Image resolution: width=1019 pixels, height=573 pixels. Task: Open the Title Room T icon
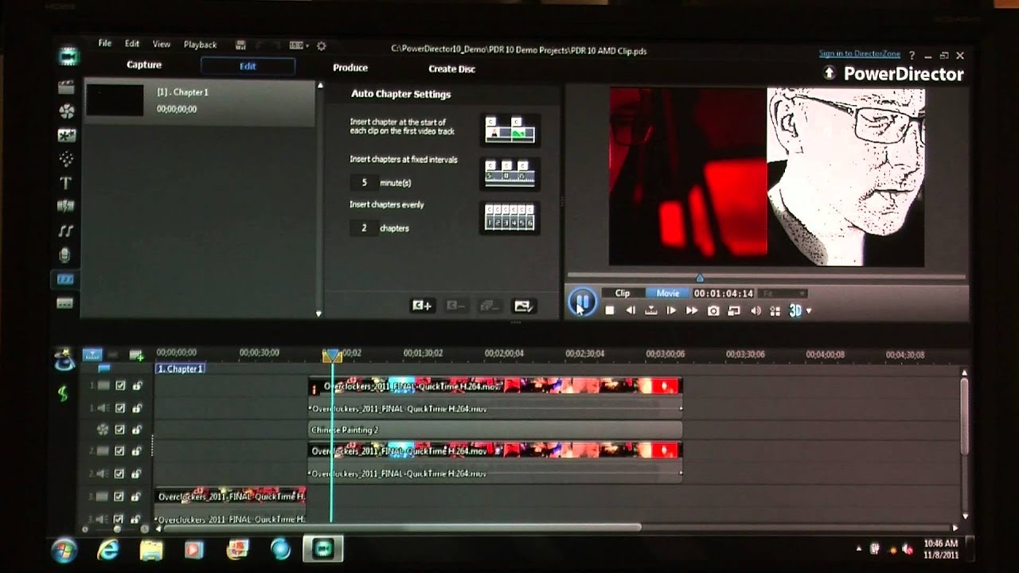pos(66,183)
